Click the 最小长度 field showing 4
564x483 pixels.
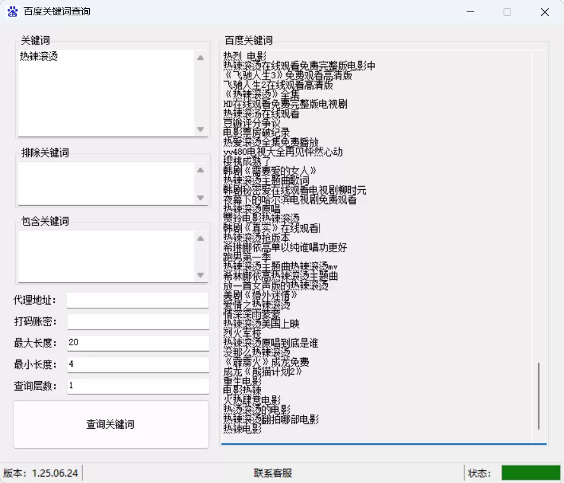click(137, 364)
